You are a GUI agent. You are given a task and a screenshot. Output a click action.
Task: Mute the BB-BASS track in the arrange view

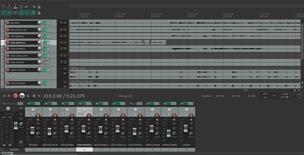pyautogui.click(x=61, y=23)
